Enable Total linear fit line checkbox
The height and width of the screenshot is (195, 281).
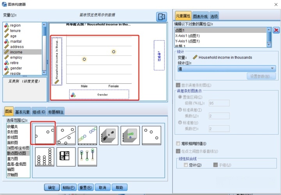(x=186, y=165)
